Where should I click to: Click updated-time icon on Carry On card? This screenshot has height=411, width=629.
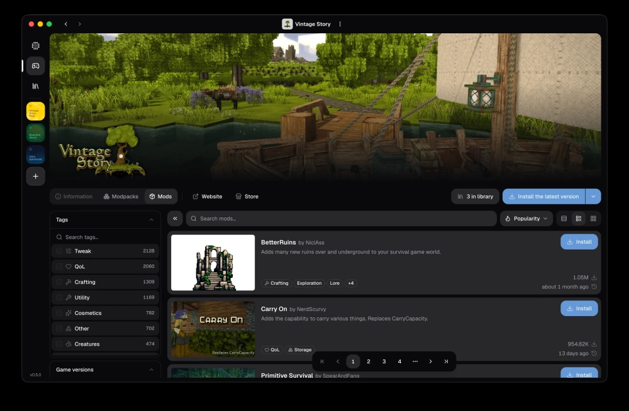point(594,353)
